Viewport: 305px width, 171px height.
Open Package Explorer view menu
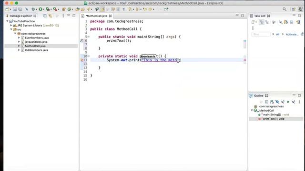(x=63, y=16)
